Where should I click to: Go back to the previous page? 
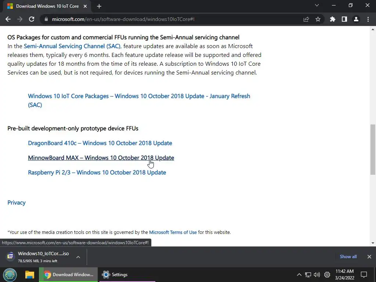8,19
